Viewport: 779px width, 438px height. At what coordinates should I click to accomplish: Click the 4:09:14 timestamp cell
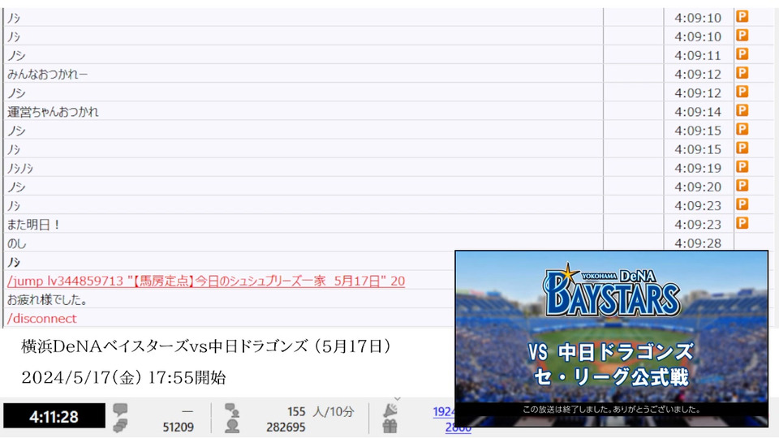[698, 112]
